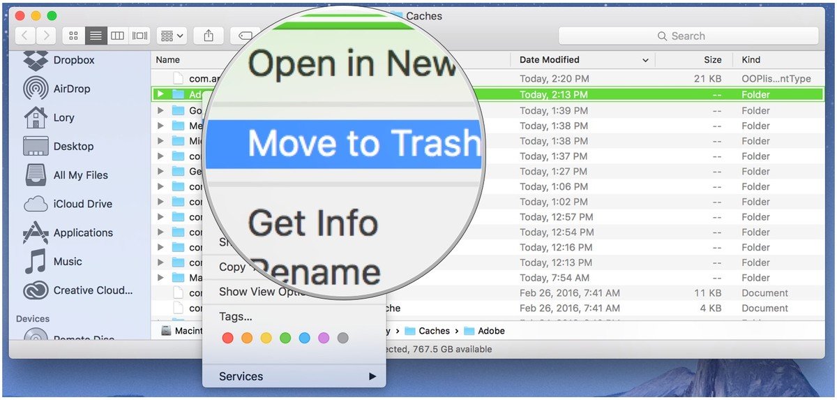
Task: Expand the selected Adobe folder triangle
Action: 161,94
